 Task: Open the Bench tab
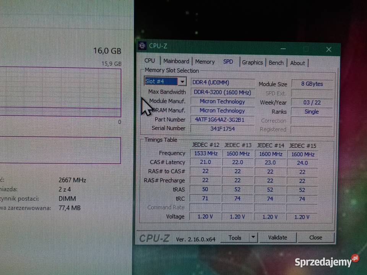point(276,63)
